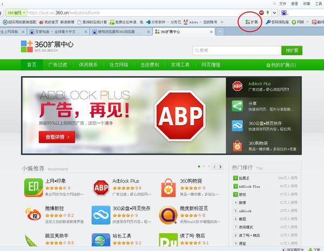Select Adblock Plus in the banner side list
Screen dimensions: 324x251
pos(264,86)
